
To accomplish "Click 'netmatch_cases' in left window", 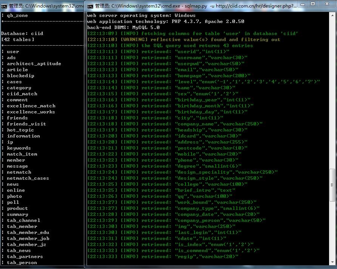I will pyautogui.click(x=28, y=178).
